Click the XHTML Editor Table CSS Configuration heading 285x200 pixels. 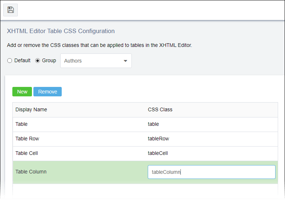(x=61, y=31)
